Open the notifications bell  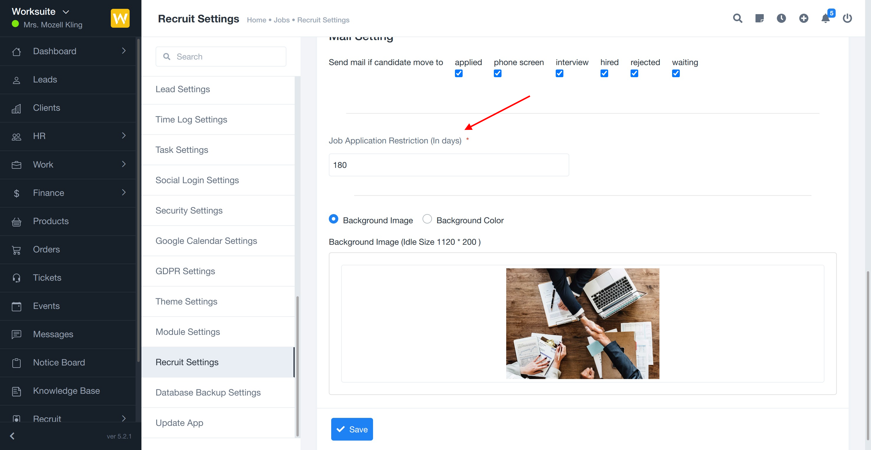pos(825,18)
